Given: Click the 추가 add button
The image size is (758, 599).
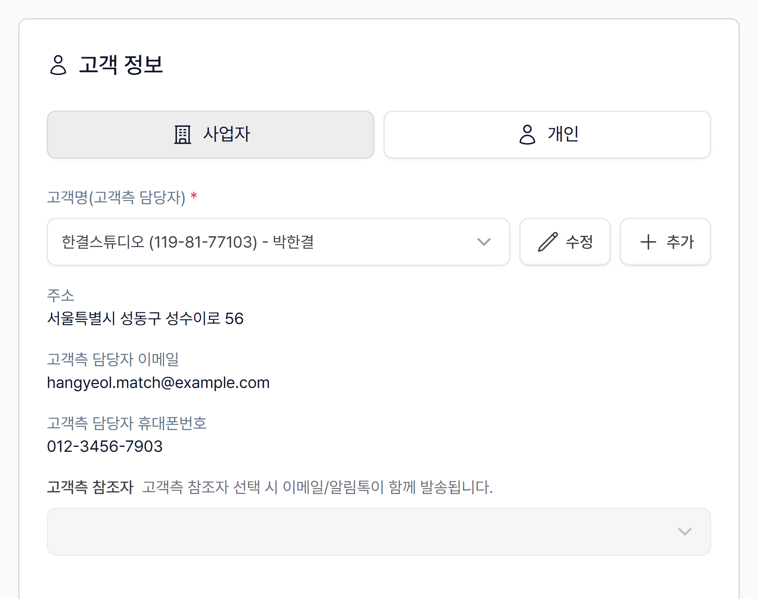Looking at the screenshot, I should tap(666, 242).
